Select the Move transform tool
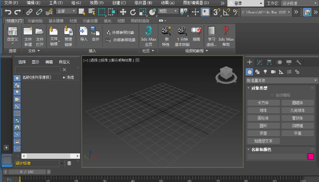 (x=123, y=12)
